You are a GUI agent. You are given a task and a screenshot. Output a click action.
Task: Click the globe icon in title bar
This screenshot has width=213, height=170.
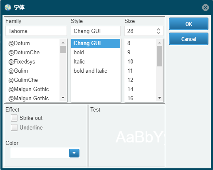(x=8, y=8)
